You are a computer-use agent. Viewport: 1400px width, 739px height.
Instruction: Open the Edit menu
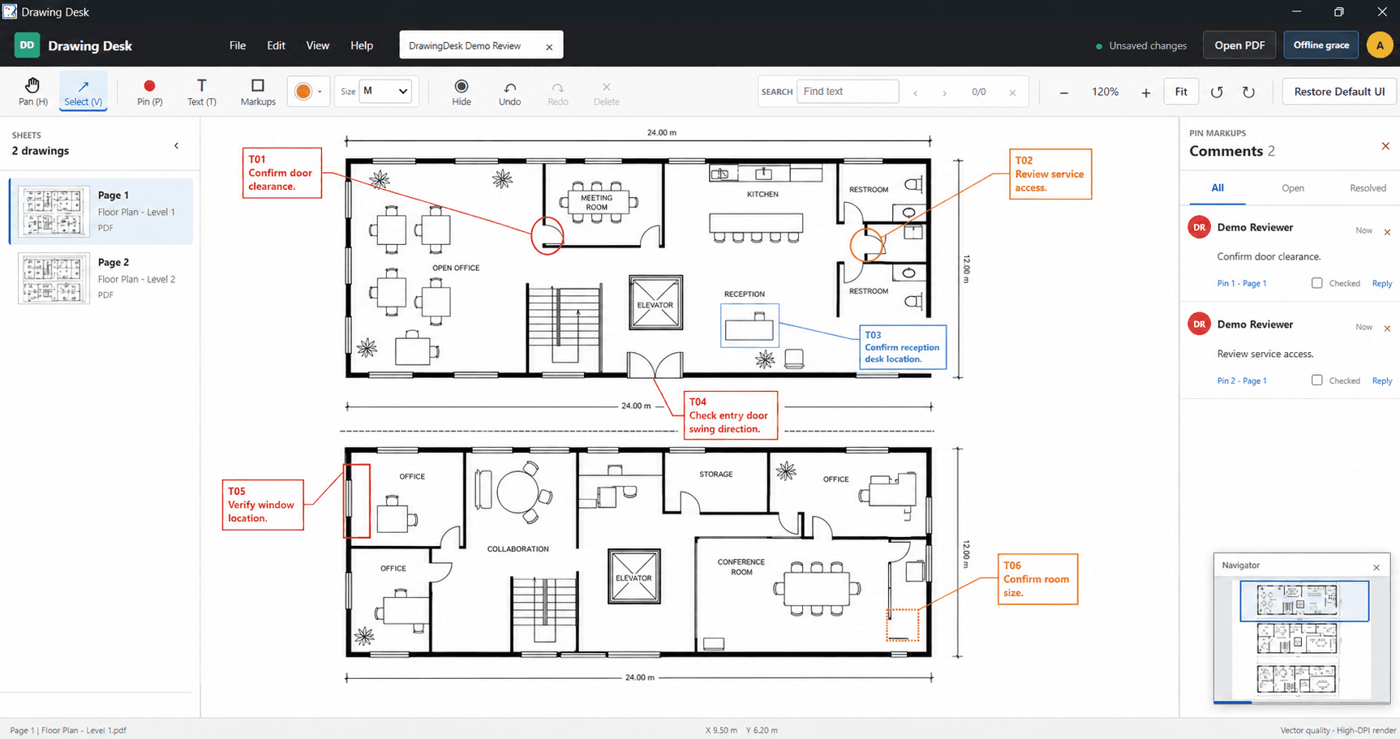[276, 45]
